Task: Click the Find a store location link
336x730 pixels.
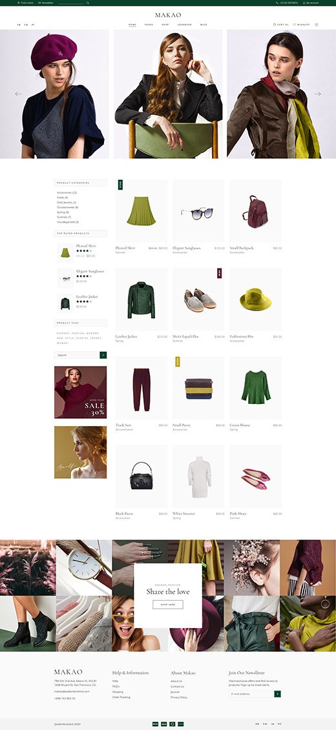Action: (x=25, y=3)
